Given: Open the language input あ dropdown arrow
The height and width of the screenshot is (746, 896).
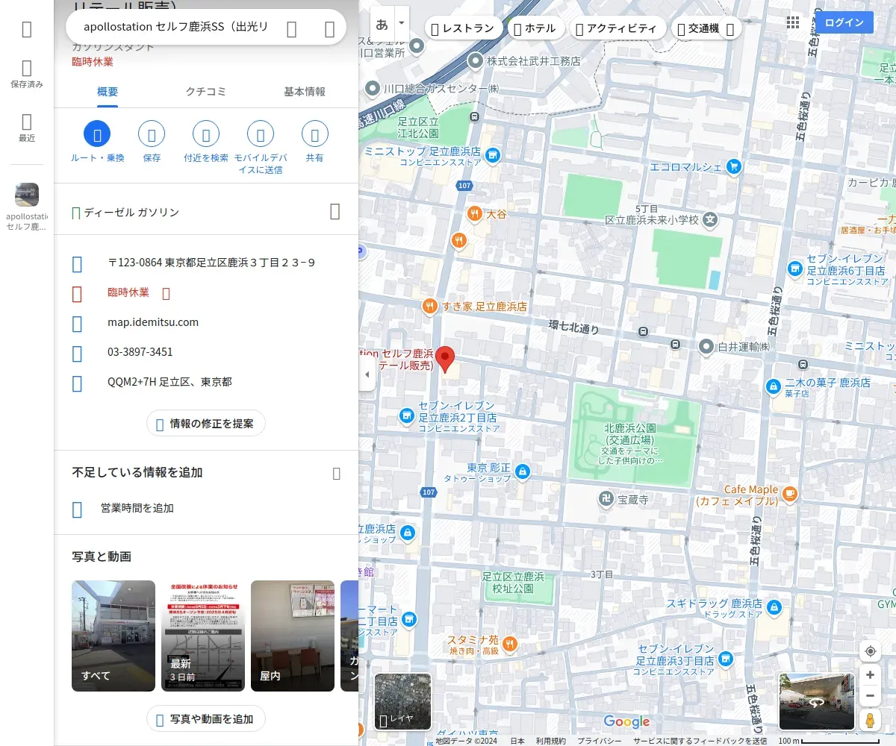Looking at the screenshot, I should (x=402, y=23).
